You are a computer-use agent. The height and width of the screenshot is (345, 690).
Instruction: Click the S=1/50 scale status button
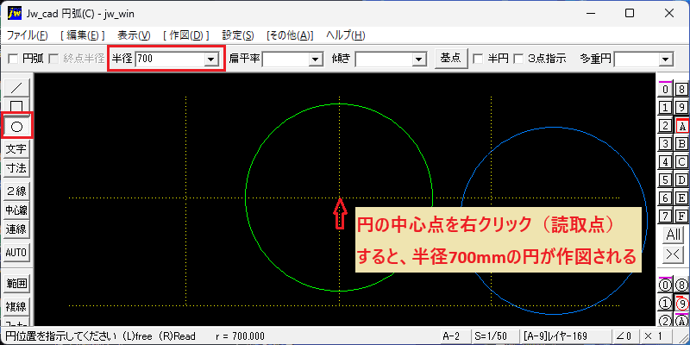click(494, 336)
